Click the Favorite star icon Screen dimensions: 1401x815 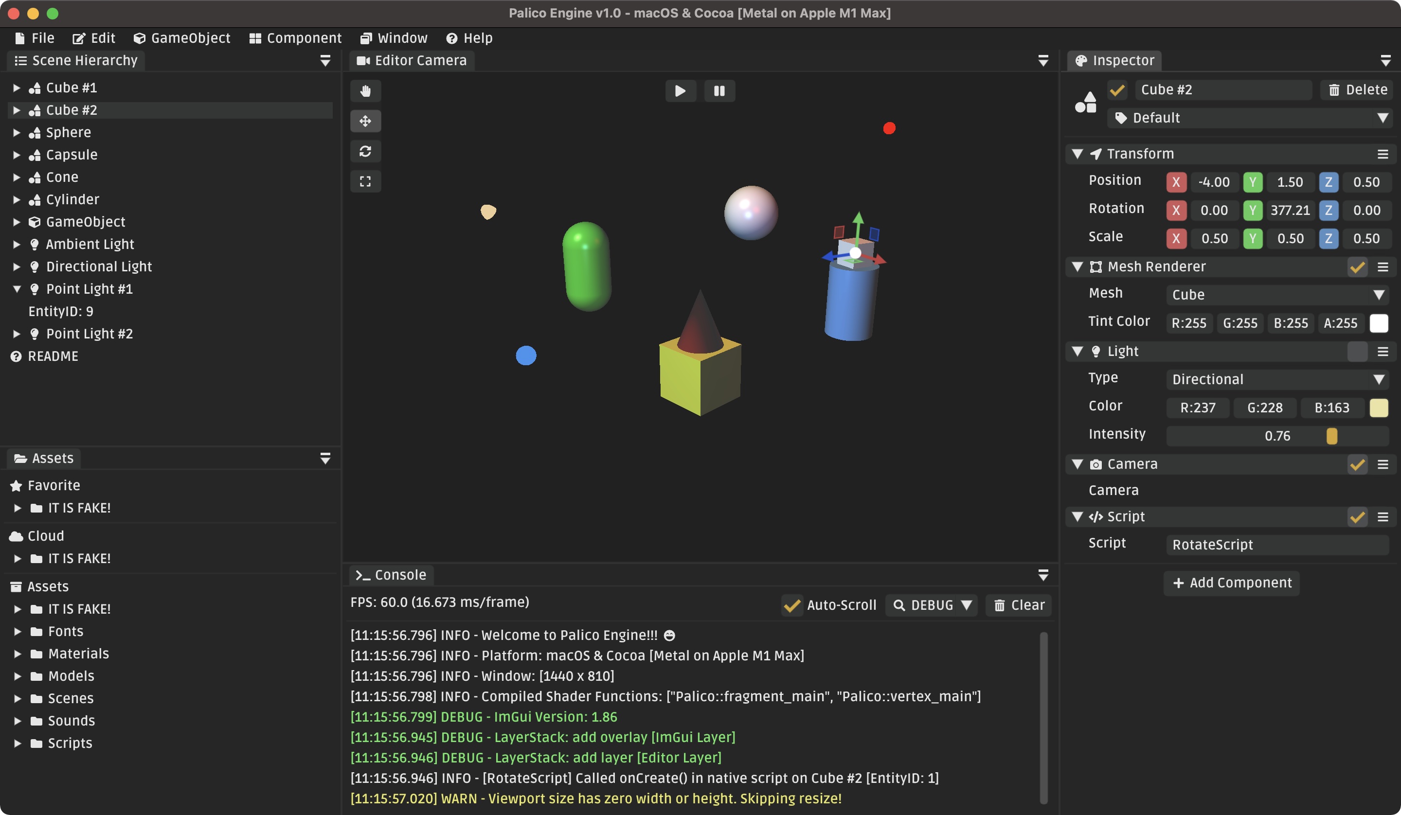16,486
